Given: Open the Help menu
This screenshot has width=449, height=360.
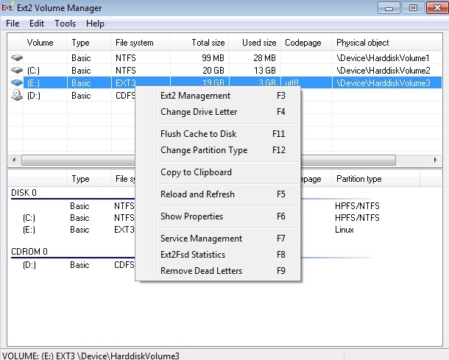Looking at the screenshot, I should point(94,24).
